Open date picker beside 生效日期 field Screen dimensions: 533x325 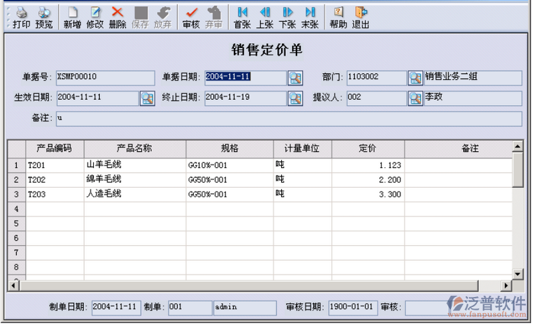147,99
